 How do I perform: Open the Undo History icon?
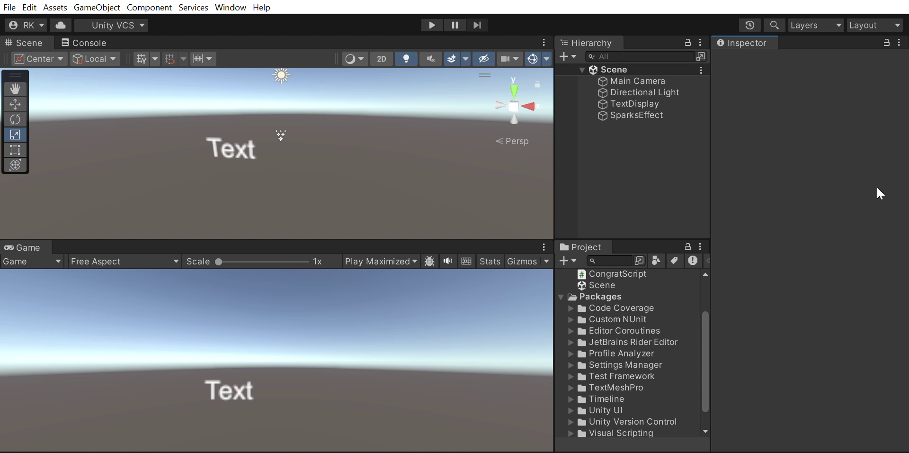[x=749, y=25]
